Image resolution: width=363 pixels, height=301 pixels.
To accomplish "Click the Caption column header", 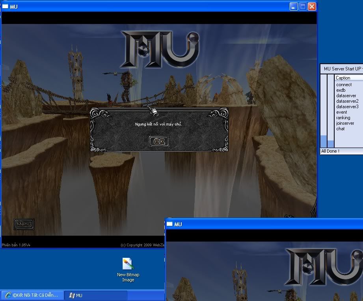I will 349,78.
